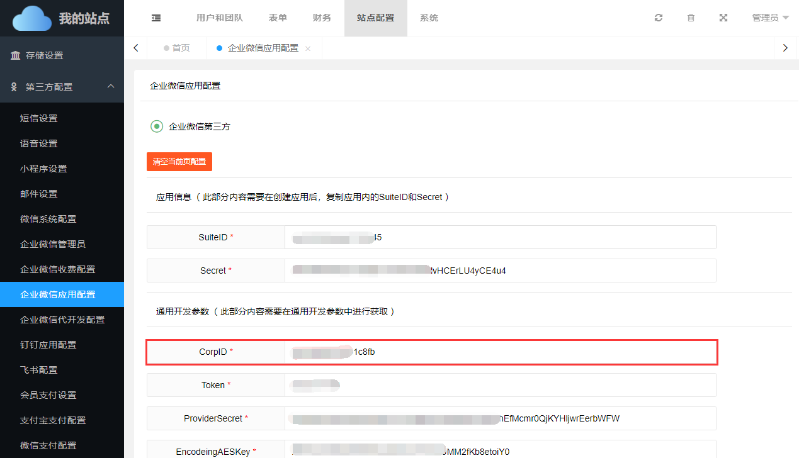Open 飞书配置 in the sidebar
The width and height of the screenshot is (799, 458).
click(x=39, y=370)
